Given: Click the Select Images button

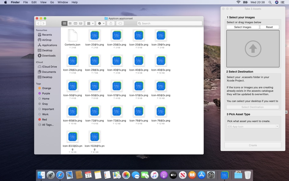Looking at the screenshot, I should 242,27.
